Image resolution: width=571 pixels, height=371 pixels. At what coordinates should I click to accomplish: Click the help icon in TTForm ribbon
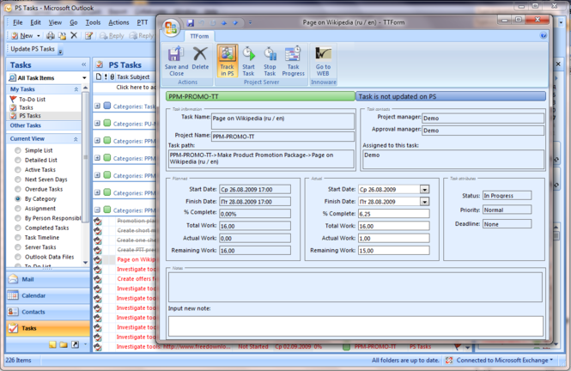pyautogui.click(x=544, y=36)
